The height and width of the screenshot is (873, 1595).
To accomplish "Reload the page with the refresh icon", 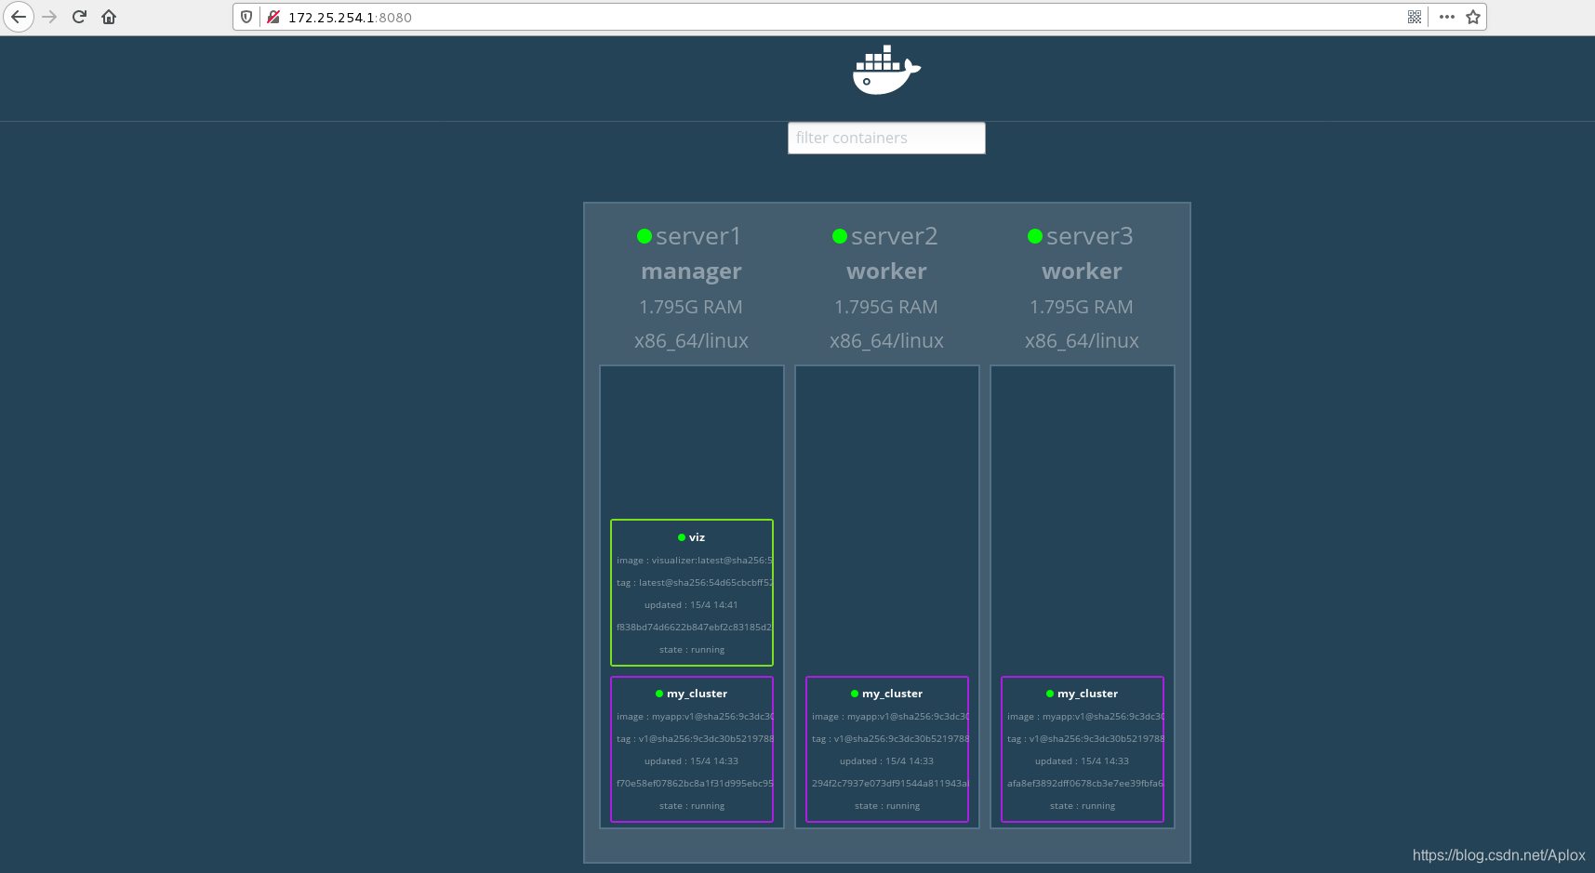I will point(79,17).
